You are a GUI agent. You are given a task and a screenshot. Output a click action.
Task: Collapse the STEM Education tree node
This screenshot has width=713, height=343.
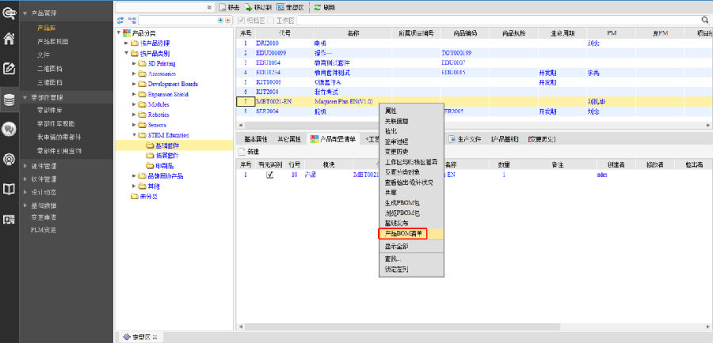pos(135,135)
